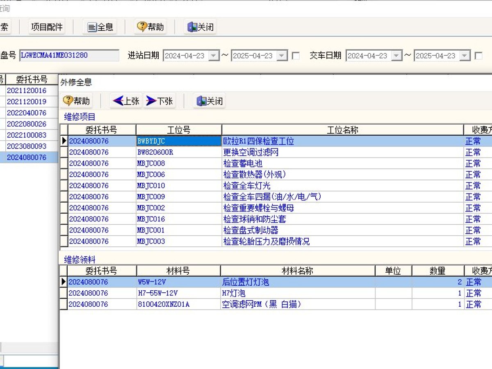Close the 外修全息 window with 关闭

coord(210,101)
